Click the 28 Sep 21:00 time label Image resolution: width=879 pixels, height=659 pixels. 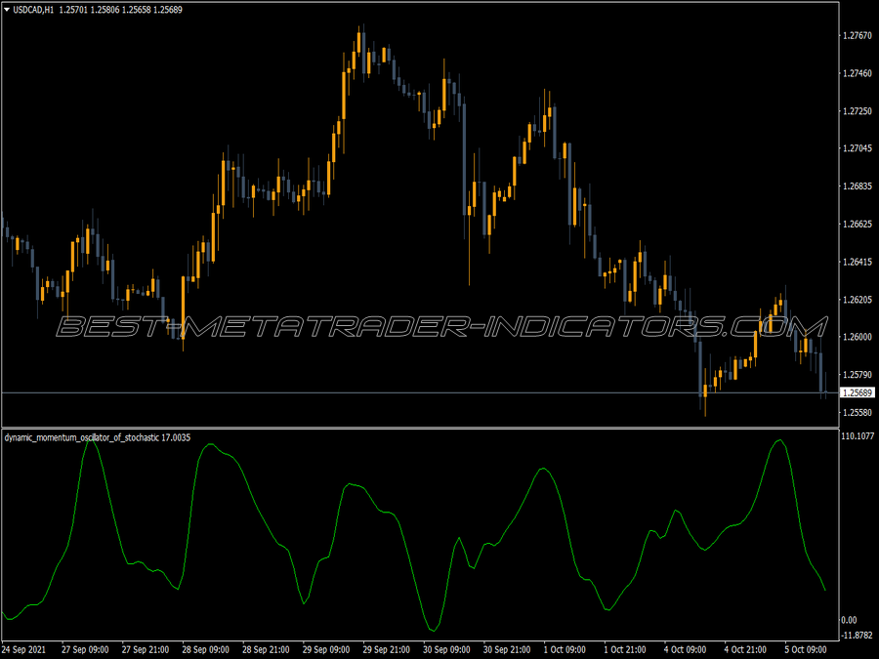pos(266,649)
